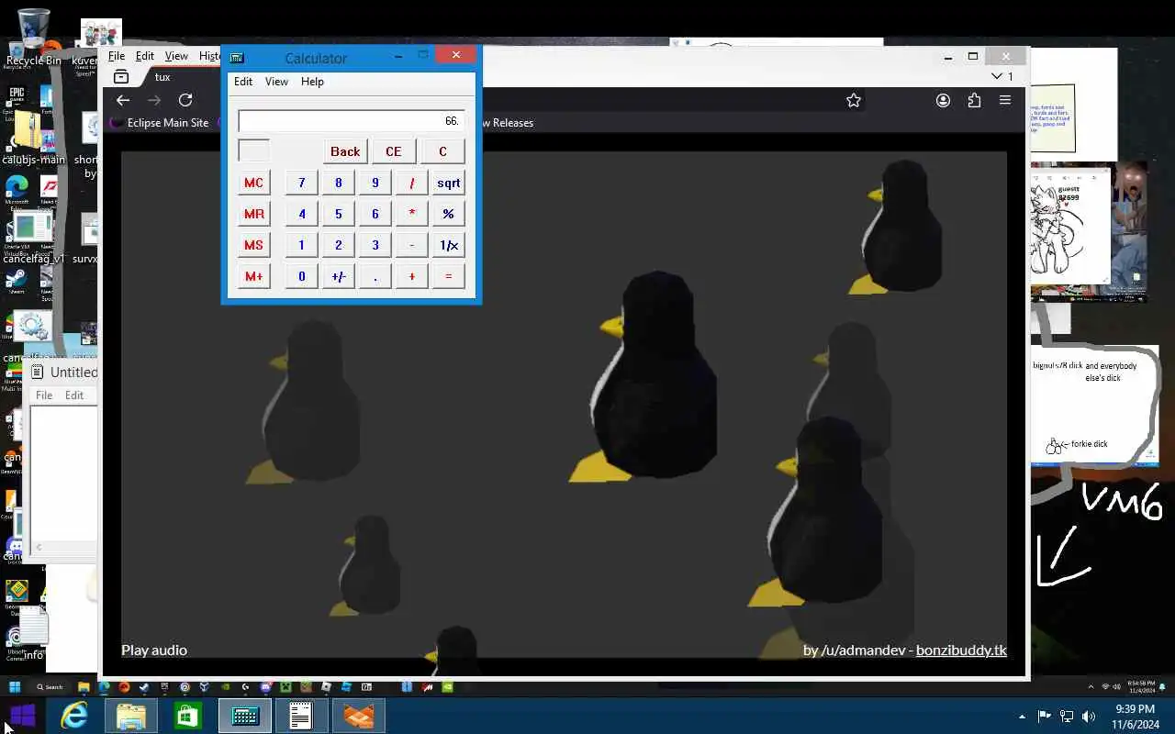1175x734 pixels.
Task: Click the percent button
Action: tap(449, 214)
